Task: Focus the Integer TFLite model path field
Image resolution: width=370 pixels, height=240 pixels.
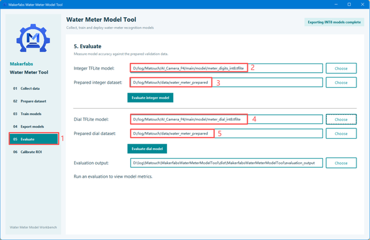Action: coord(226,68)
